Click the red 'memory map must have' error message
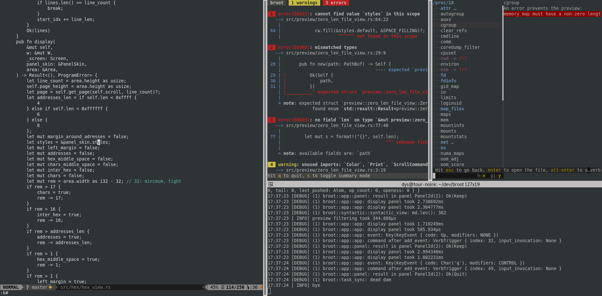 coord(552,14)
